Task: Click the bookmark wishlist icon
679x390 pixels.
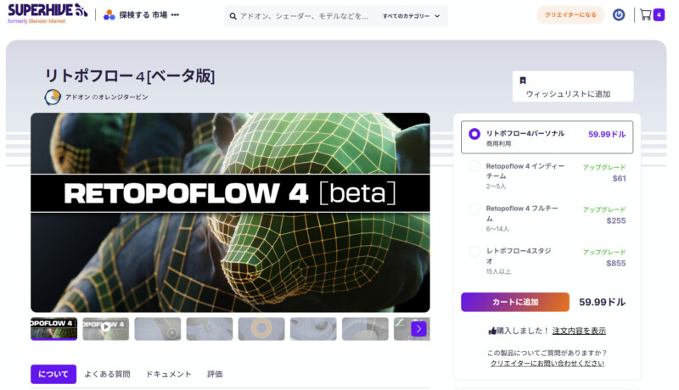Action: click(523, 81)
